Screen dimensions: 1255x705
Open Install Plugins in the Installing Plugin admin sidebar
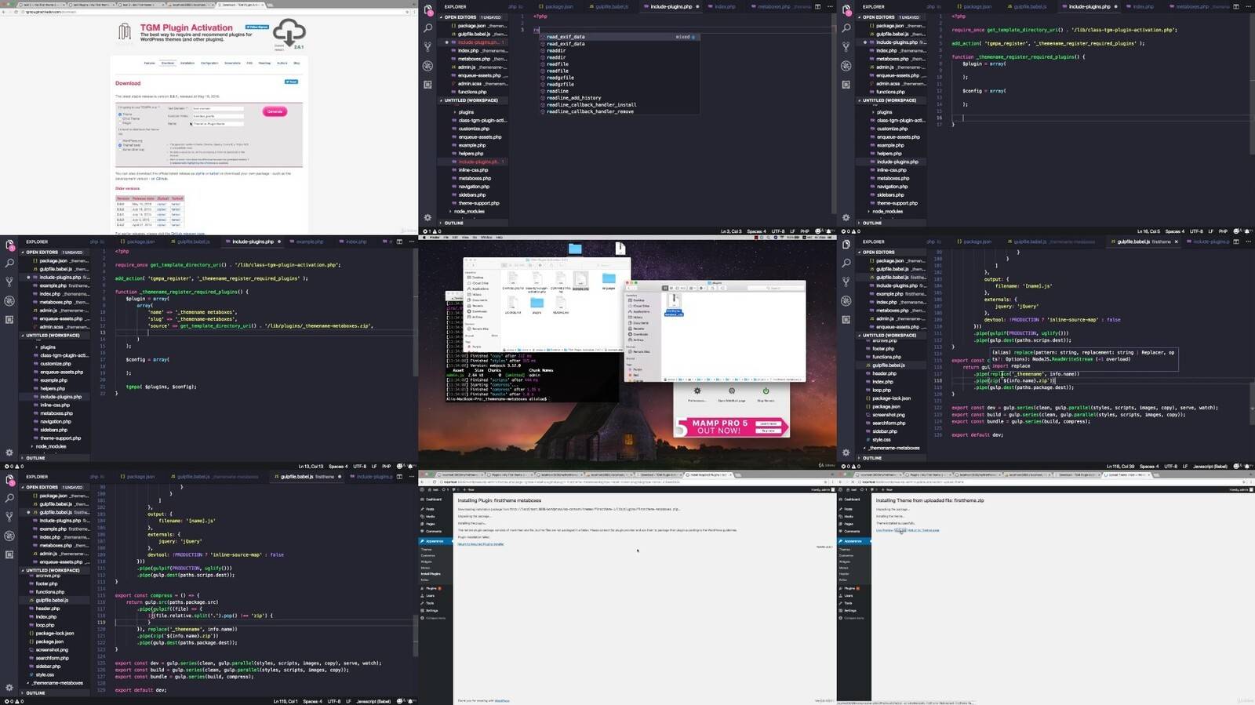click(431, 574)
